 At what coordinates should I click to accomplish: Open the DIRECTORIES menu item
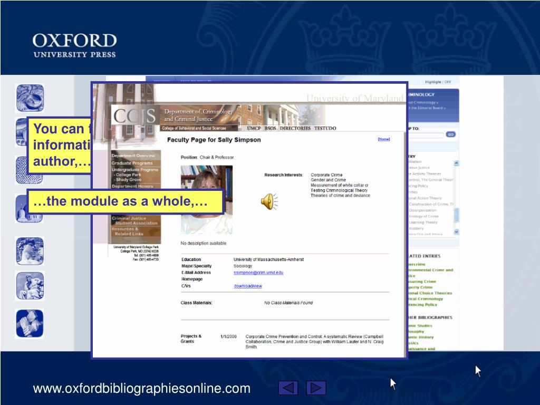tap(295, 128)
